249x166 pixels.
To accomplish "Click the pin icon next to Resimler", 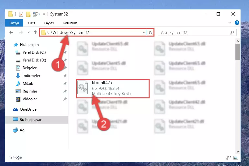I will tap(65, 91).
